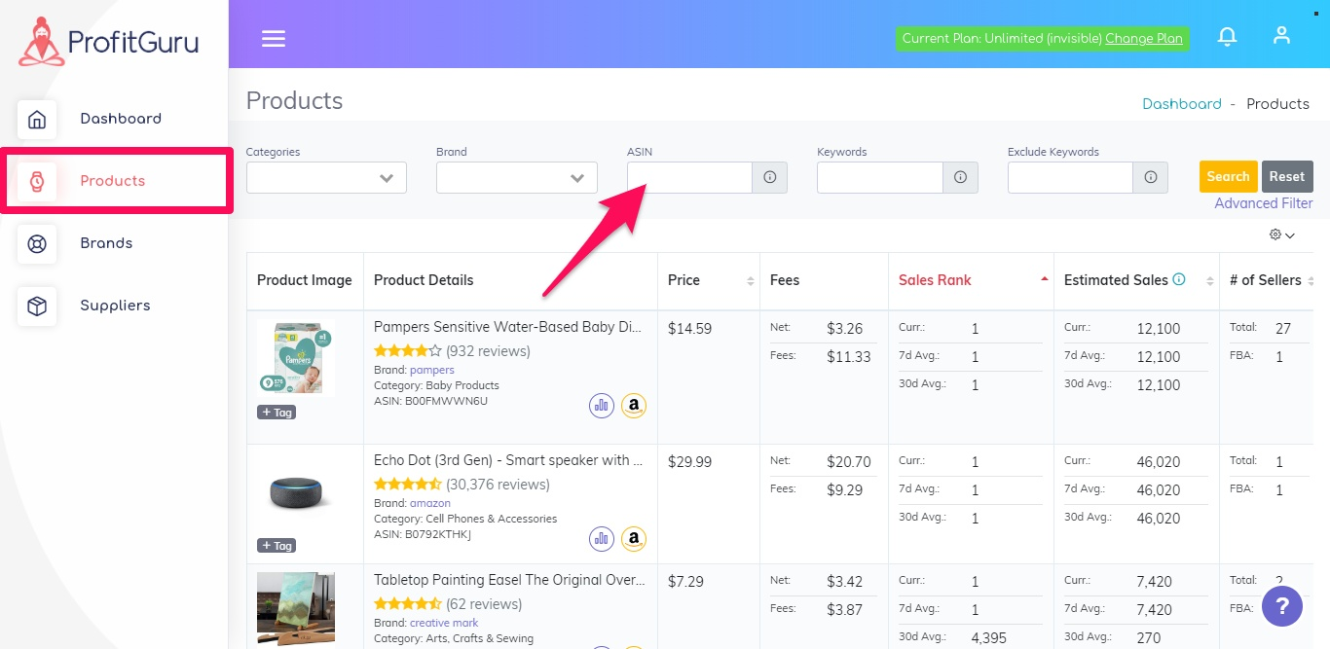Screen dimensions: 1330x649
Task: Click Estimated Sales info icon
Action: tap(1179, 279)
